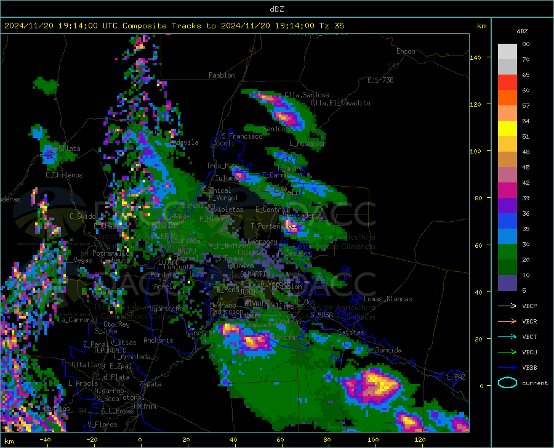Screen dimensions: 554x448
Task: Click the cyan VBCT arrow legend icon
Action: point(507,336)
